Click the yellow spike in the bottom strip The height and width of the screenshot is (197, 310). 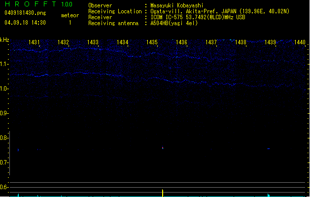coord(163,193)
